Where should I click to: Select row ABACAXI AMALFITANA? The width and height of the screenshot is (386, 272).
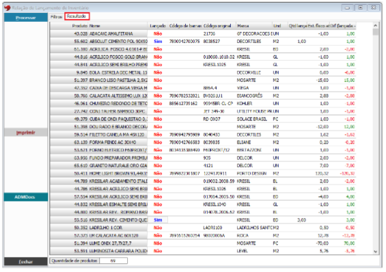point(203,33)
